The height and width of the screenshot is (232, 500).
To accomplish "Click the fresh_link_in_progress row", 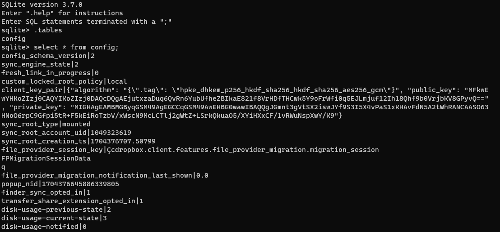I will coord(50,73).
